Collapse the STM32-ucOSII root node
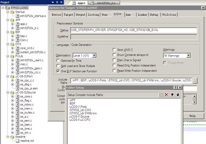The width and height of the screenshot is (206, 144). (3, 8)
